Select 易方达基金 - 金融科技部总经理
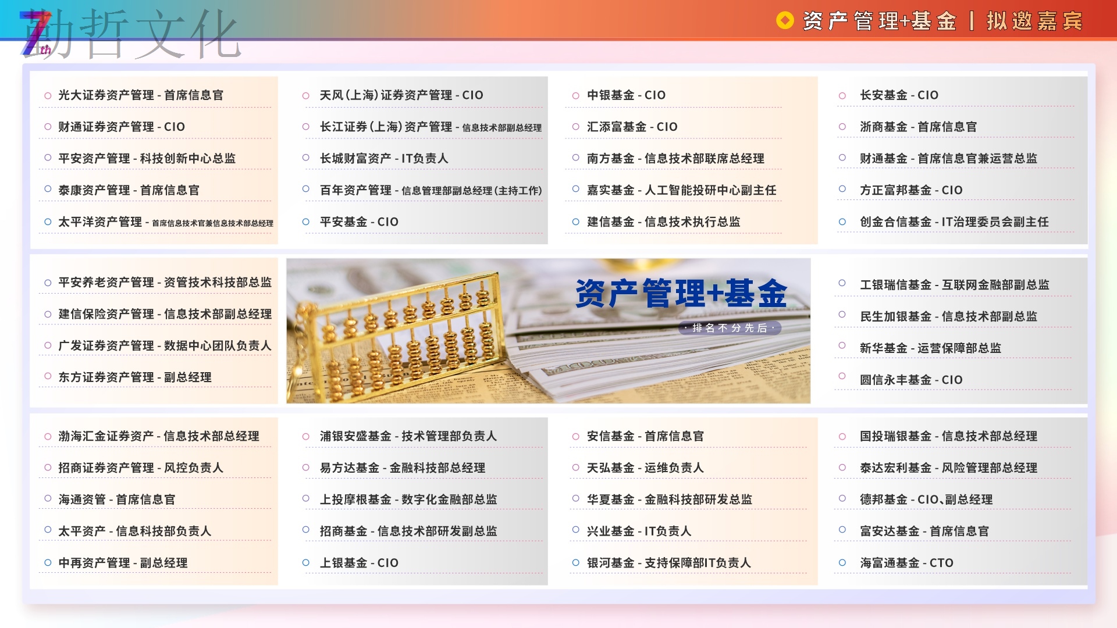The image size is (1117, 628). pyautogui.click(x=403, y=468)
